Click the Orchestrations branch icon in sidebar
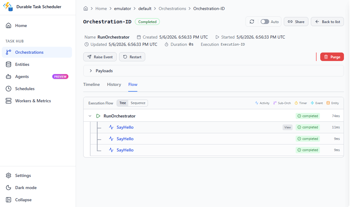 [x=9, y=52]
